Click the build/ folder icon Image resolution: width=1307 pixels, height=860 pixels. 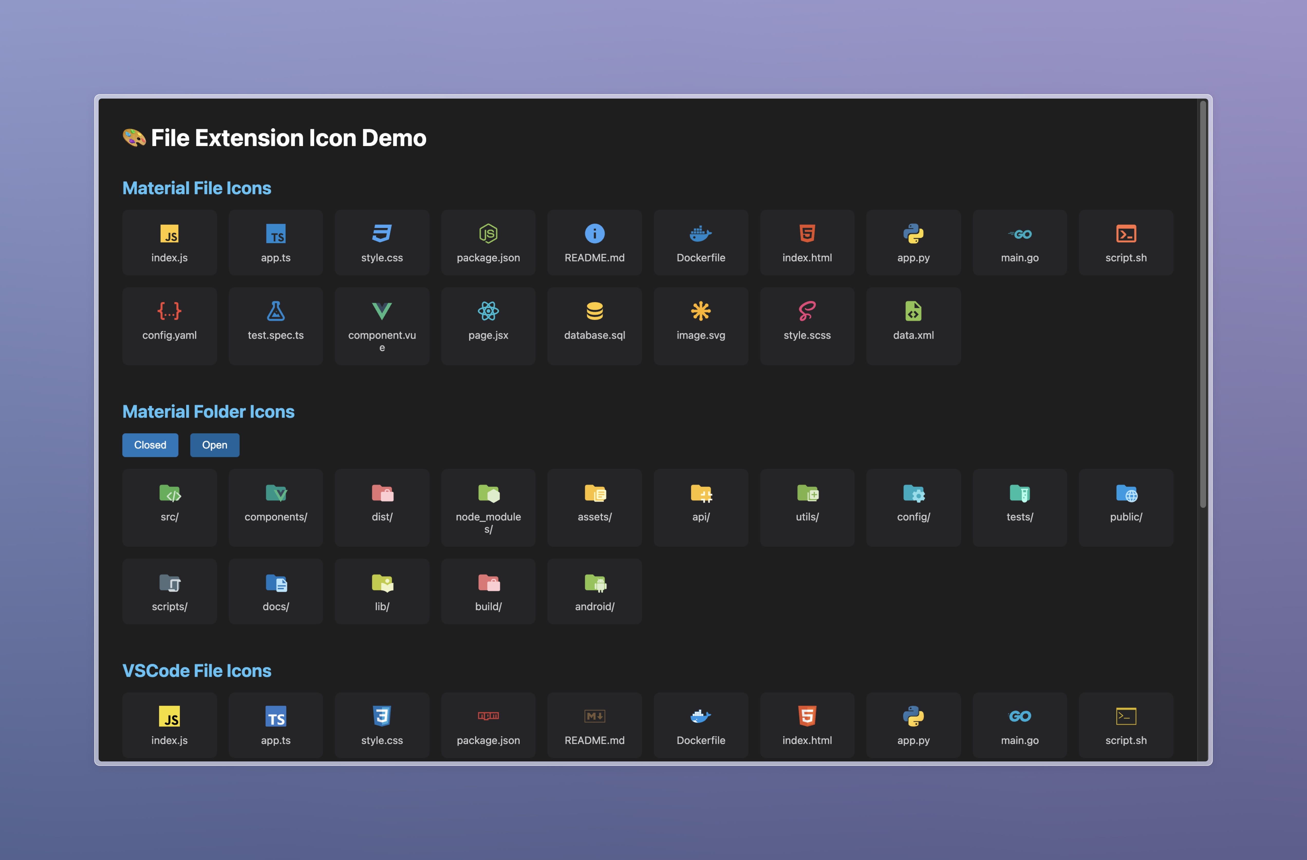[x=489, y=583]
